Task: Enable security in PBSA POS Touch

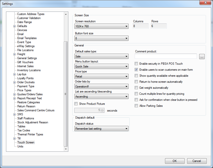Action: pos(136,64)
